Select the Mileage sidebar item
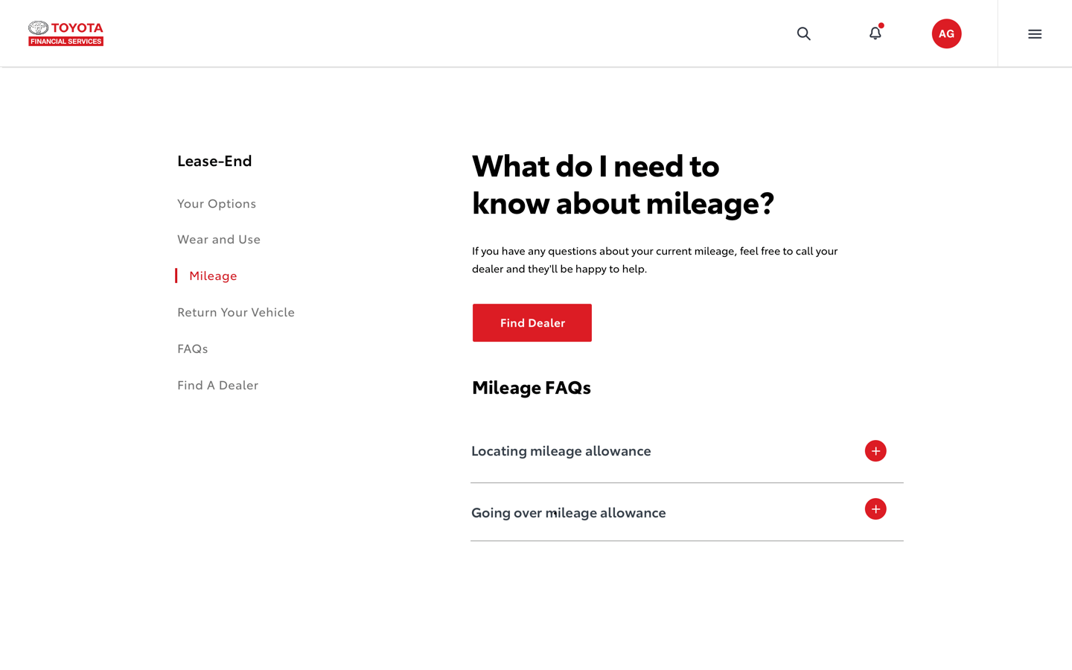The image size is (1072, 670). (x=213, y=275)
